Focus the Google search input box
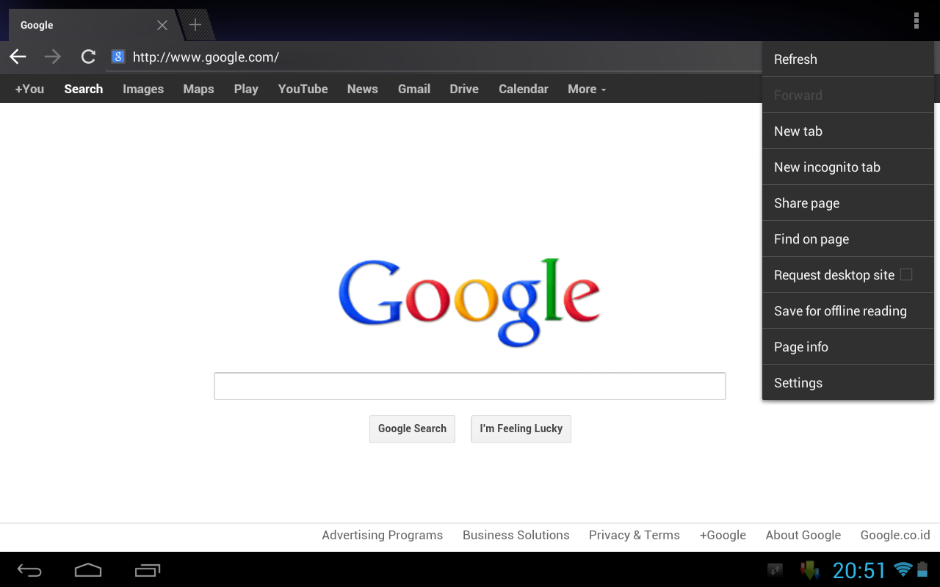The width and height of the screenshot is (940, 587). point(470,386)
